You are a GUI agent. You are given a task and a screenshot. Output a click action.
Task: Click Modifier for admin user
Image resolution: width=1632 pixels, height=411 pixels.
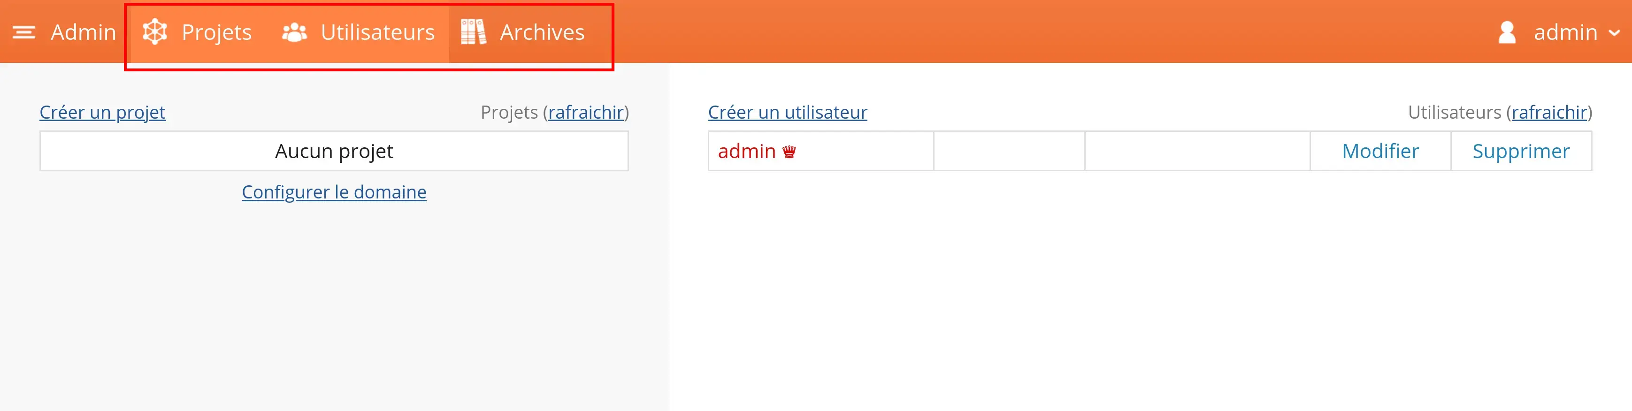tap(1380, 151)
